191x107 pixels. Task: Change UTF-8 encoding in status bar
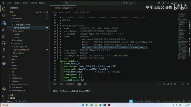[x=165, y=101]
